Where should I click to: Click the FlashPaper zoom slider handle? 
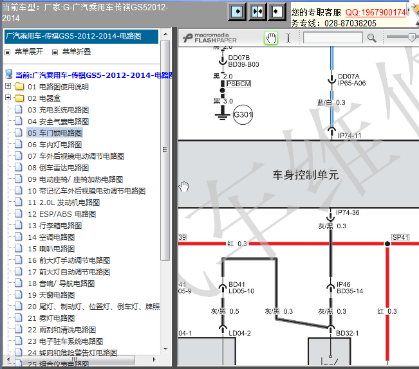tap(412, 37)
